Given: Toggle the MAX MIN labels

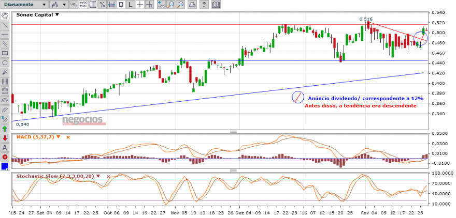Looking at the screenshot, I should tap(83, 4).
